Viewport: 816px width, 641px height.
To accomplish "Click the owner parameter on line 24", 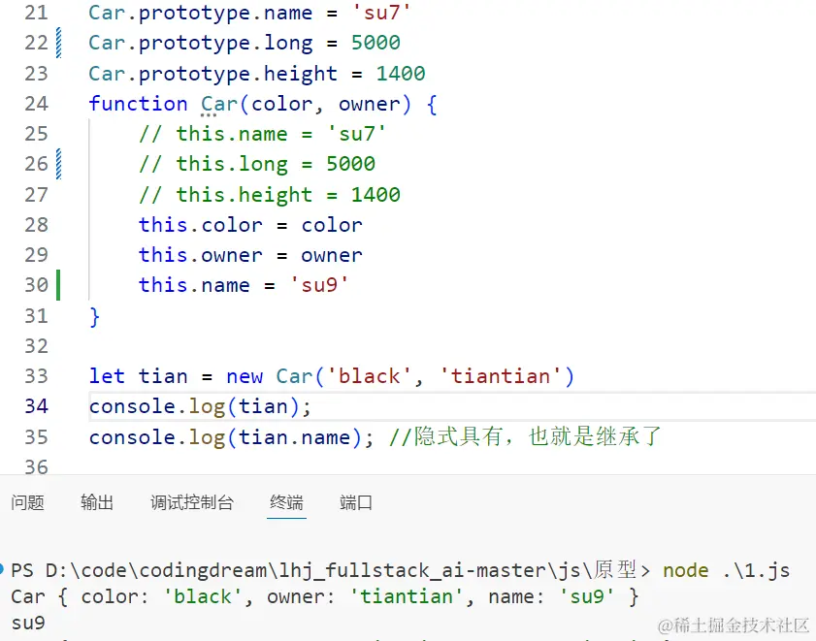I will tap(370, 104).
